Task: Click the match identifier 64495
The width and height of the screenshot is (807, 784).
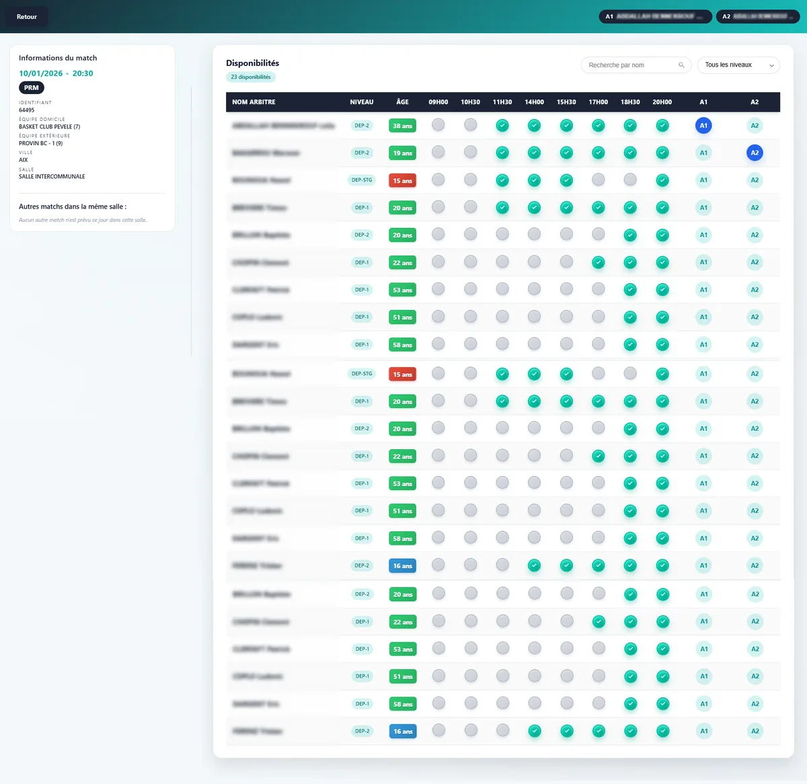Action: tap(27, 110)
